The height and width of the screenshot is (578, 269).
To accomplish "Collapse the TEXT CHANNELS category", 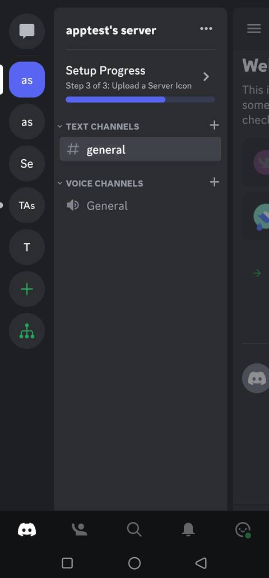I will point(99,127).
